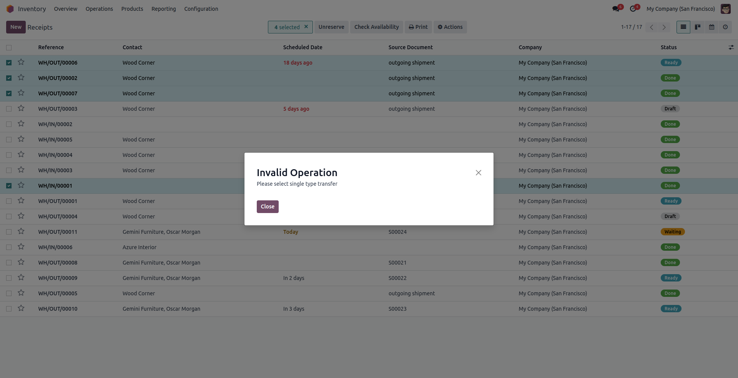Click the Check Availability button

tap(376, 27)
